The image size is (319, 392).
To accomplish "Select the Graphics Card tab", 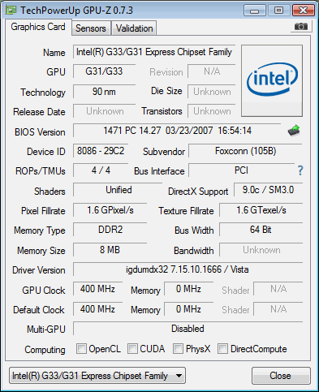I will click(x=38, y=27).
